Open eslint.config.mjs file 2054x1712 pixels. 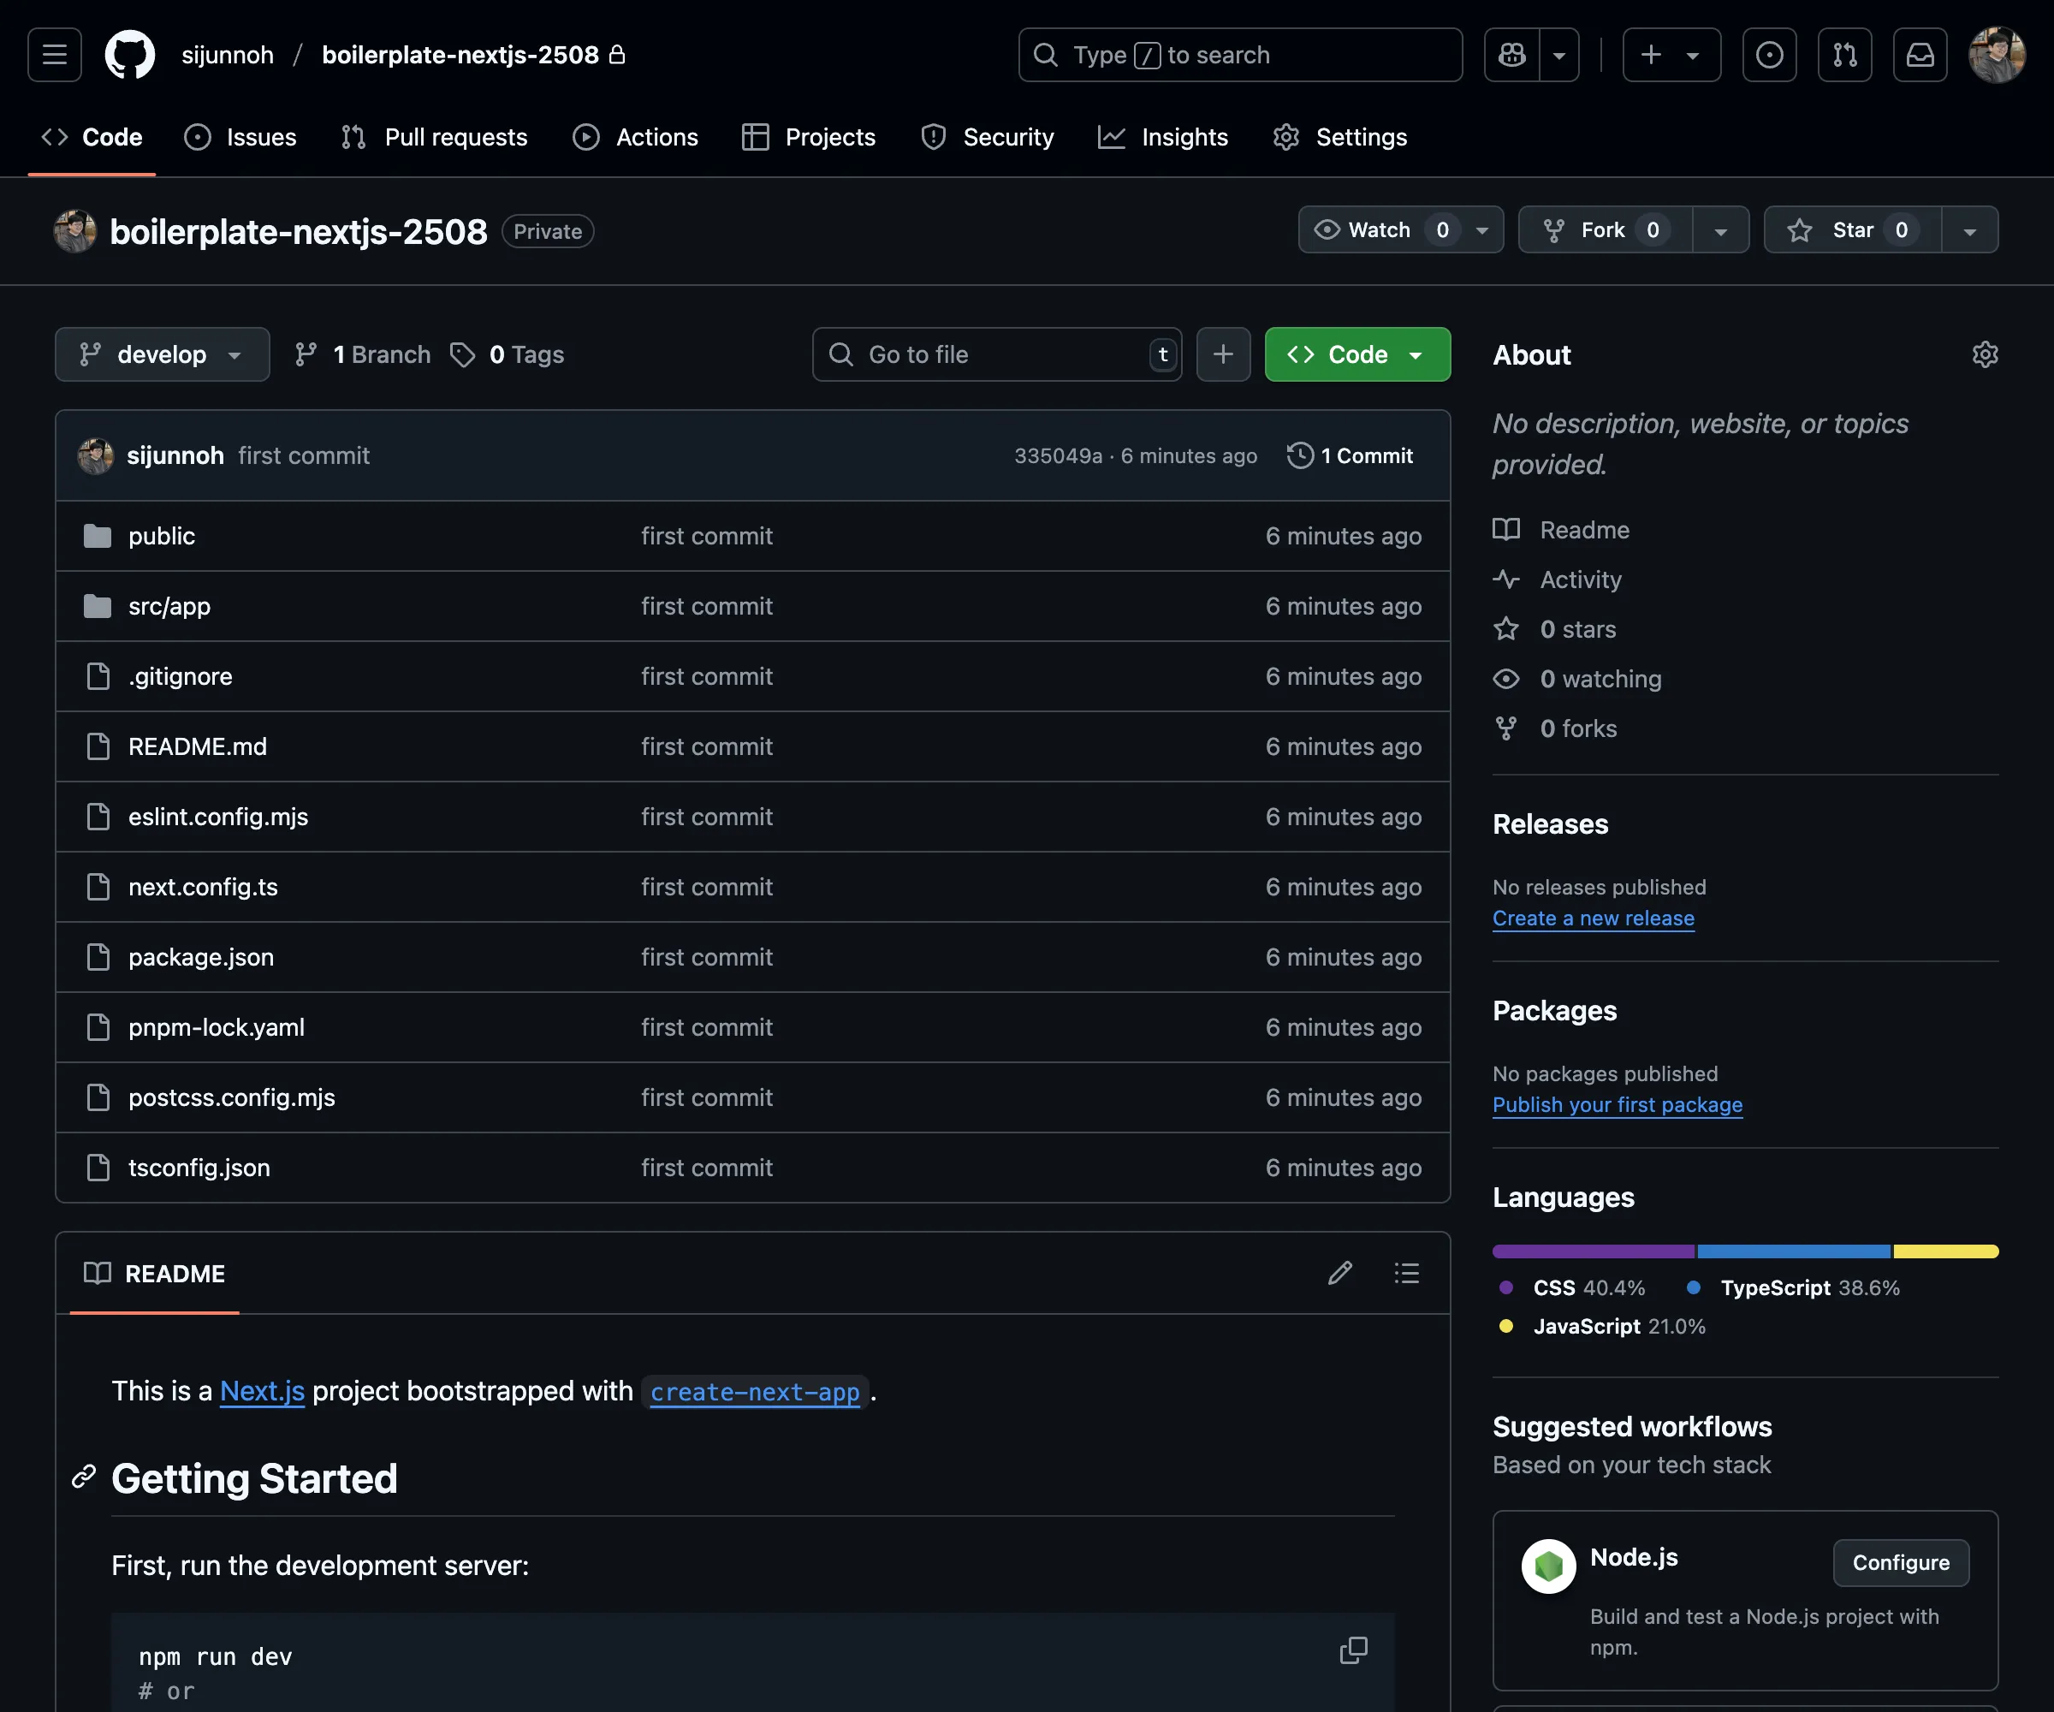(x=218, y=817)
